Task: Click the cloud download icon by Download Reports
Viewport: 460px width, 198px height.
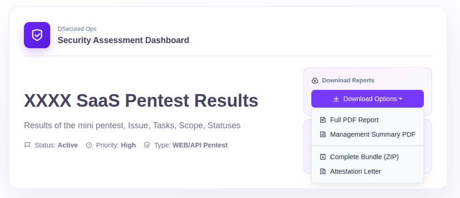Action: click(x=315, y=81)
